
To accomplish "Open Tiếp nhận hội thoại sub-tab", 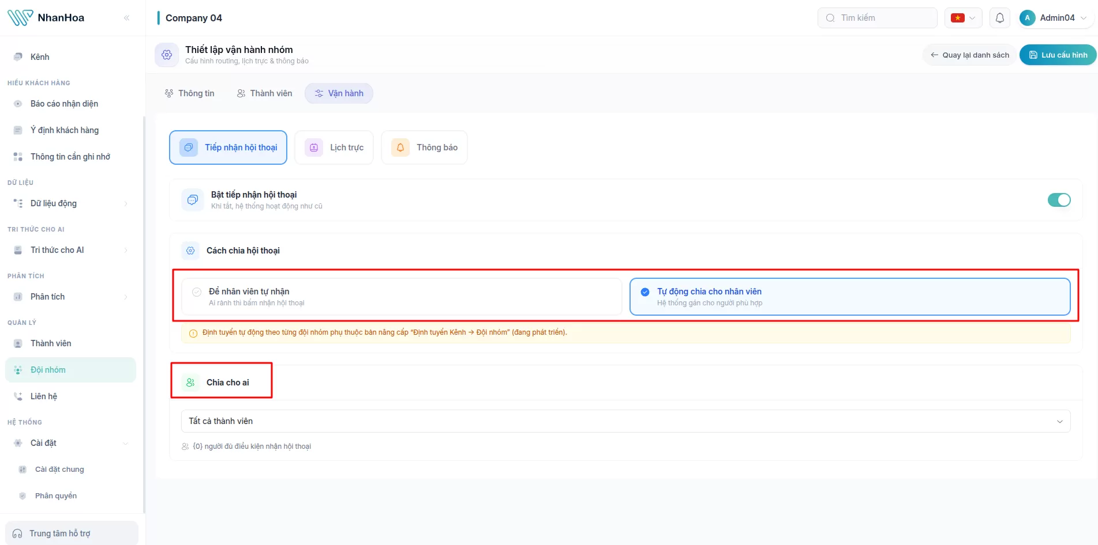I will pyautogui.click(x=228, y=147).
